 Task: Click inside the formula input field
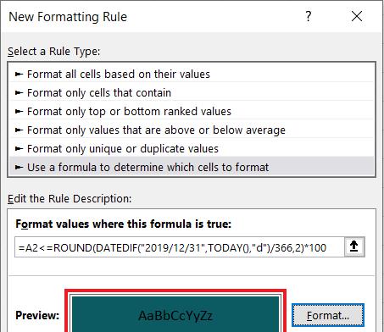tap(180, 247)
